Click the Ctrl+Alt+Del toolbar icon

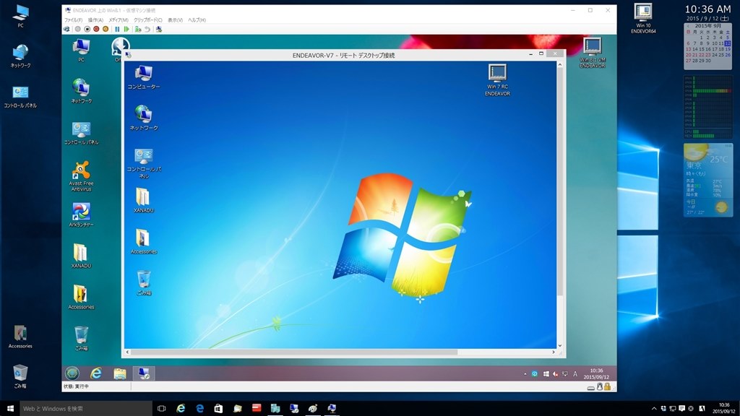pyautogui.click(x=67, y=29)
